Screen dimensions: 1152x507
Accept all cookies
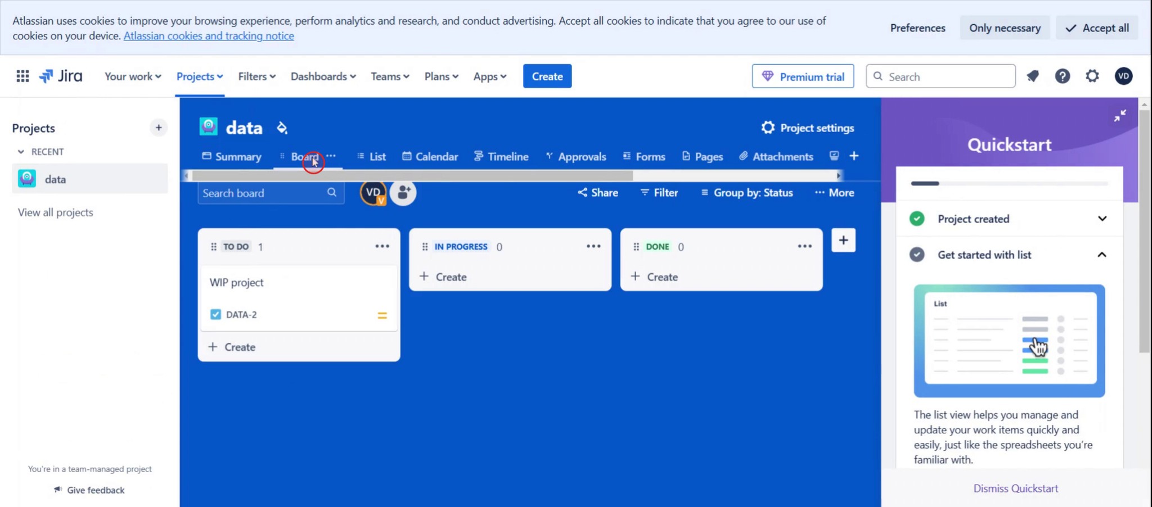click(x=1095, y=28)
